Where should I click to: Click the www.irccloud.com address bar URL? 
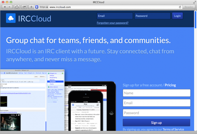pyautogui.click(x=60, y=7)
